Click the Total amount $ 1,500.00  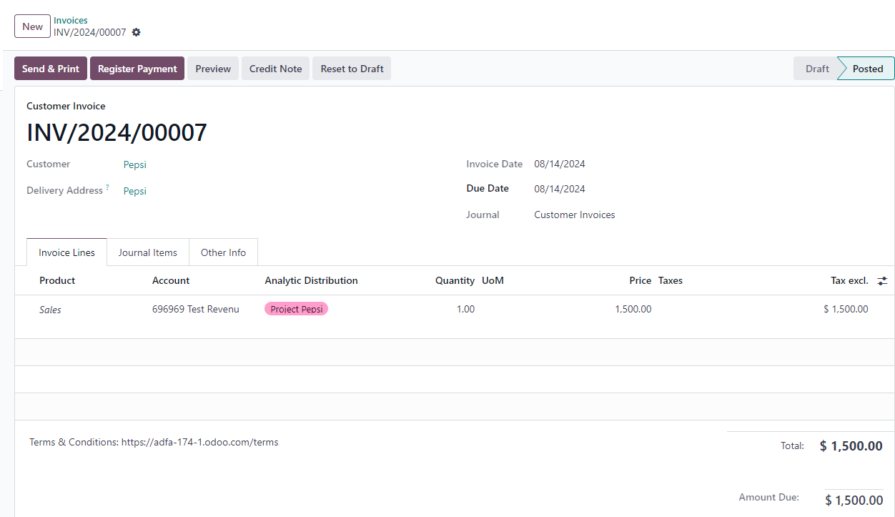[x=851, y=446]
